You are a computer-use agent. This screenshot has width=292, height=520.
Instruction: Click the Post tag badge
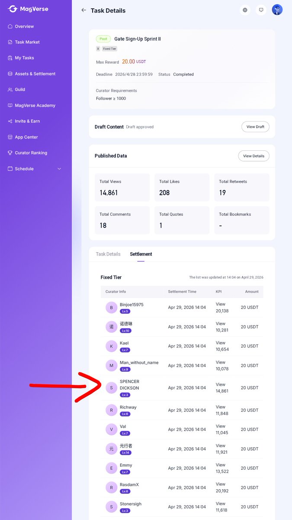103,39
